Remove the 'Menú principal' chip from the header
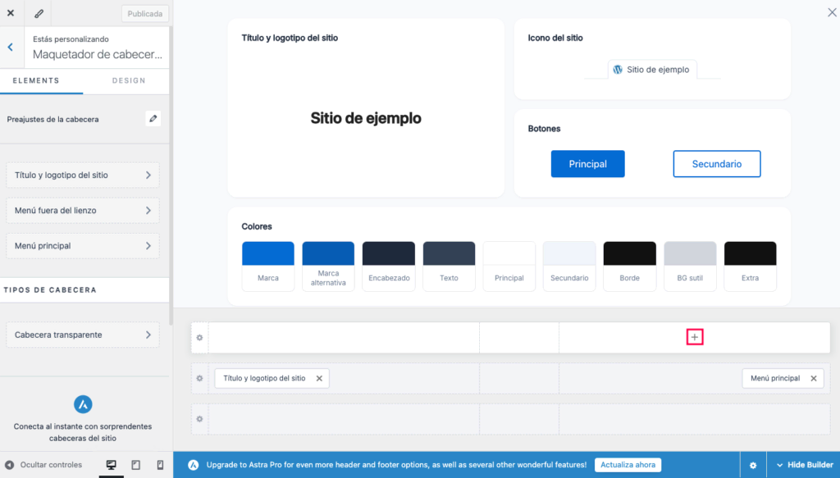 (814, 379)
